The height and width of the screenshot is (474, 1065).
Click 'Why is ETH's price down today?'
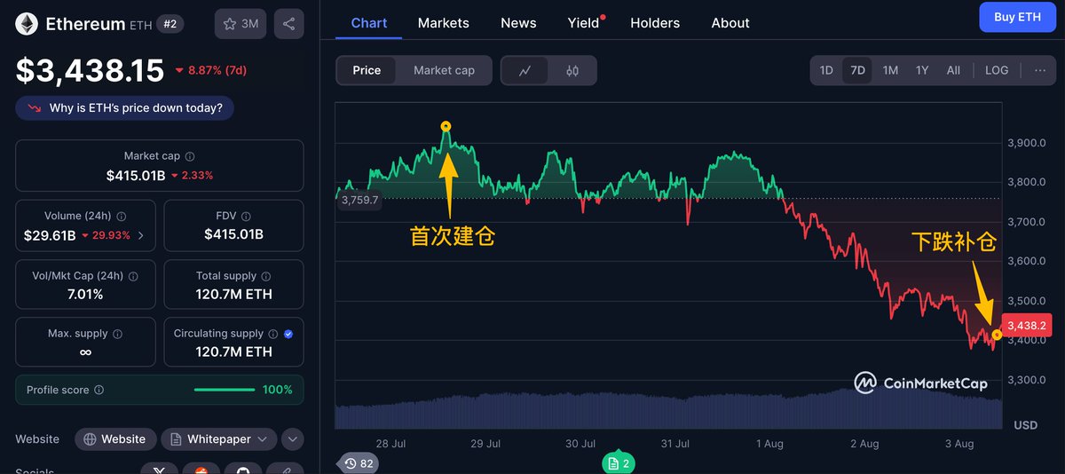point(125,108)
